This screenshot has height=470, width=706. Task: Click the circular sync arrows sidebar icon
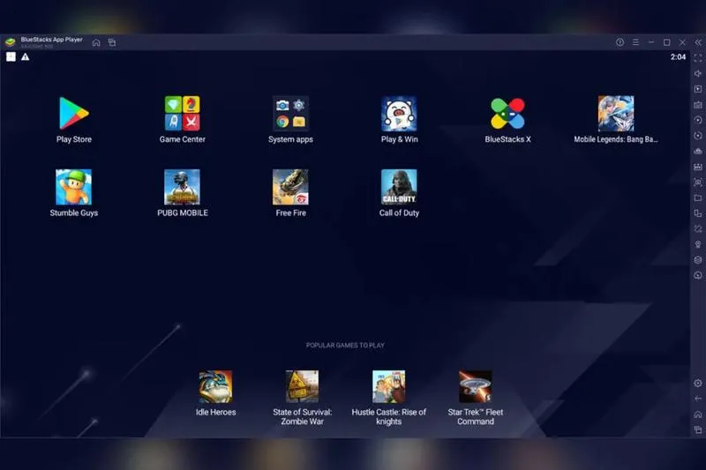click(698, 136)
